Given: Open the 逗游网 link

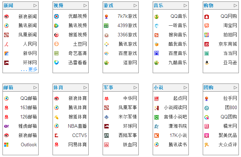Looking at the screenshot, I should point(130,62).
